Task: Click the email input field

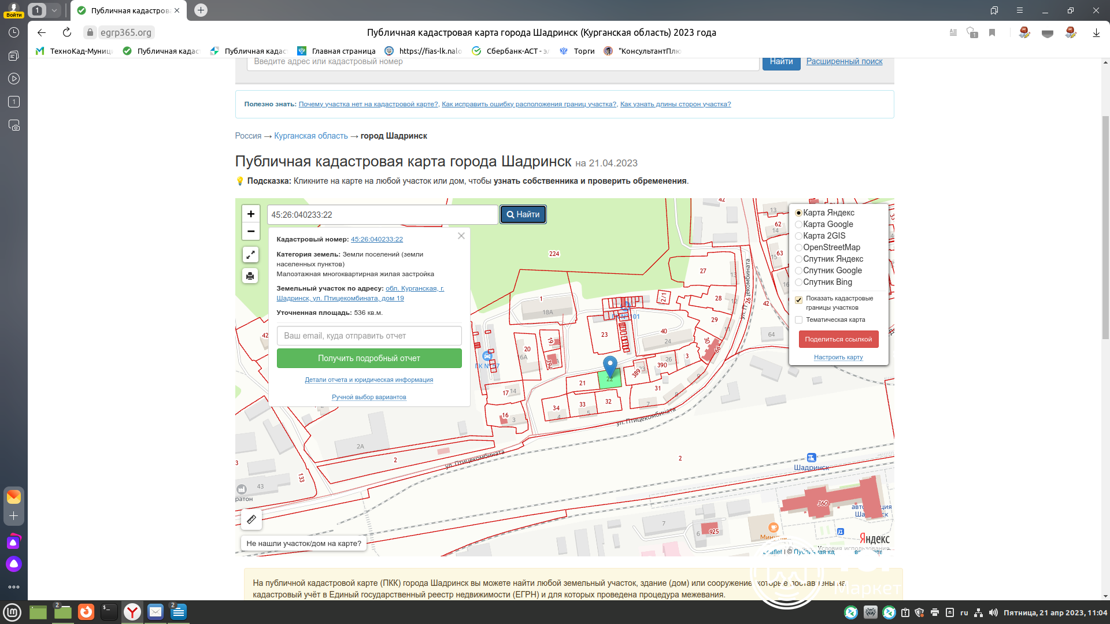Action: [369, 336]
